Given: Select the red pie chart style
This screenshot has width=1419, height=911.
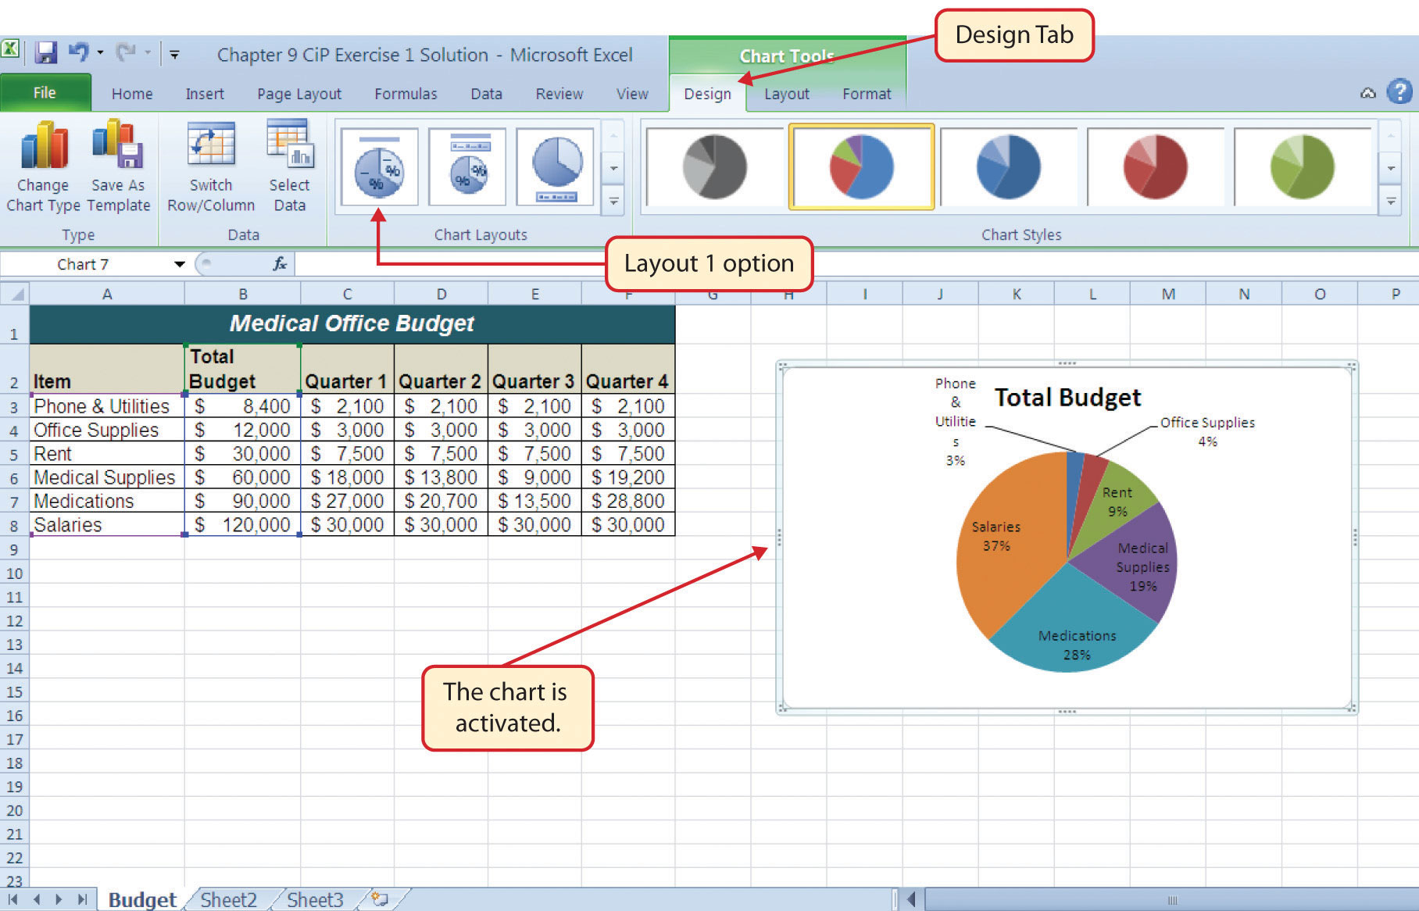Looking at the screenshot, I should pyautogui.click(x=1156, y=166).
